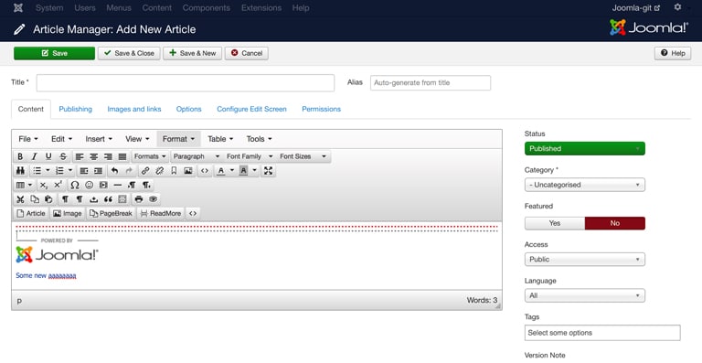The image size is (702, 363).
Task: Insert a special character (omega)
Action: tap(75, 186)
